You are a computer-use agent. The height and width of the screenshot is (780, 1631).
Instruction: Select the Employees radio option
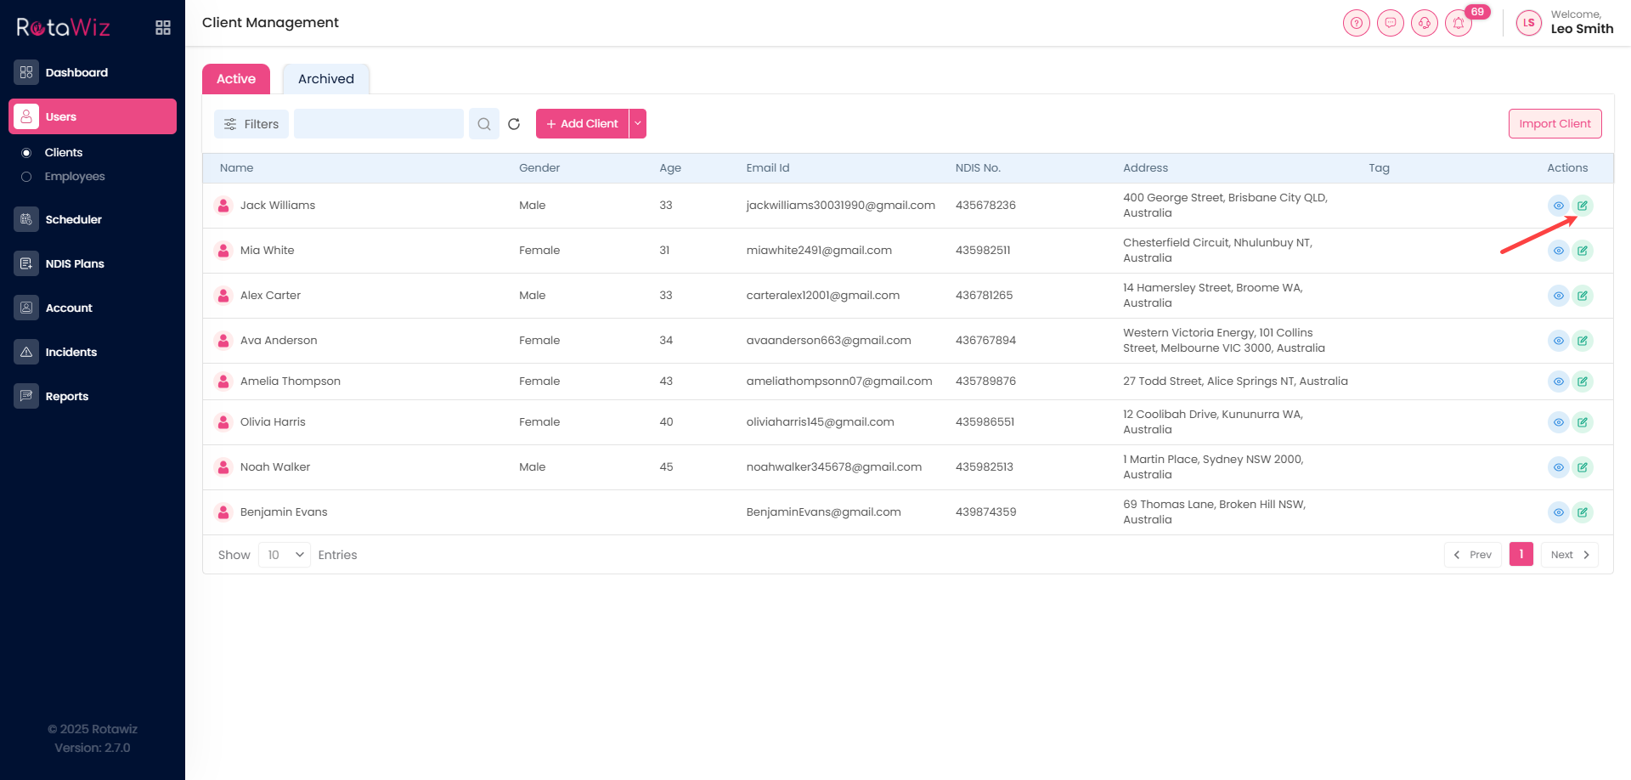coord(26,177)
